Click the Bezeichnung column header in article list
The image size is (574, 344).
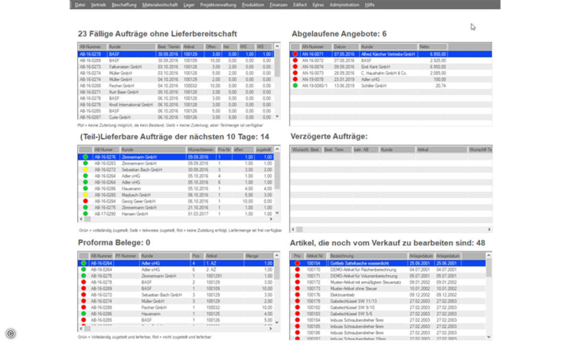tap(367, 256)
